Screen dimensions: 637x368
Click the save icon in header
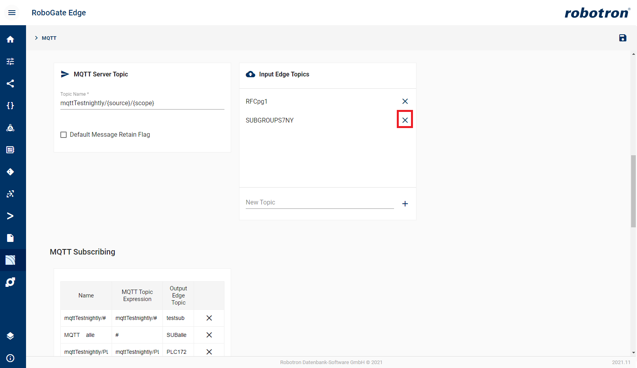(x=622, y=38)
